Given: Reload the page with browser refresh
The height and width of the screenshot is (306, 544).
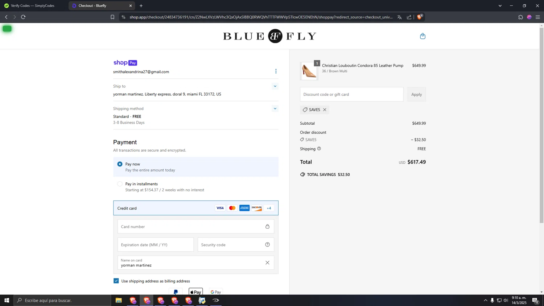Looking at the screenshot, I should [23, 17].
